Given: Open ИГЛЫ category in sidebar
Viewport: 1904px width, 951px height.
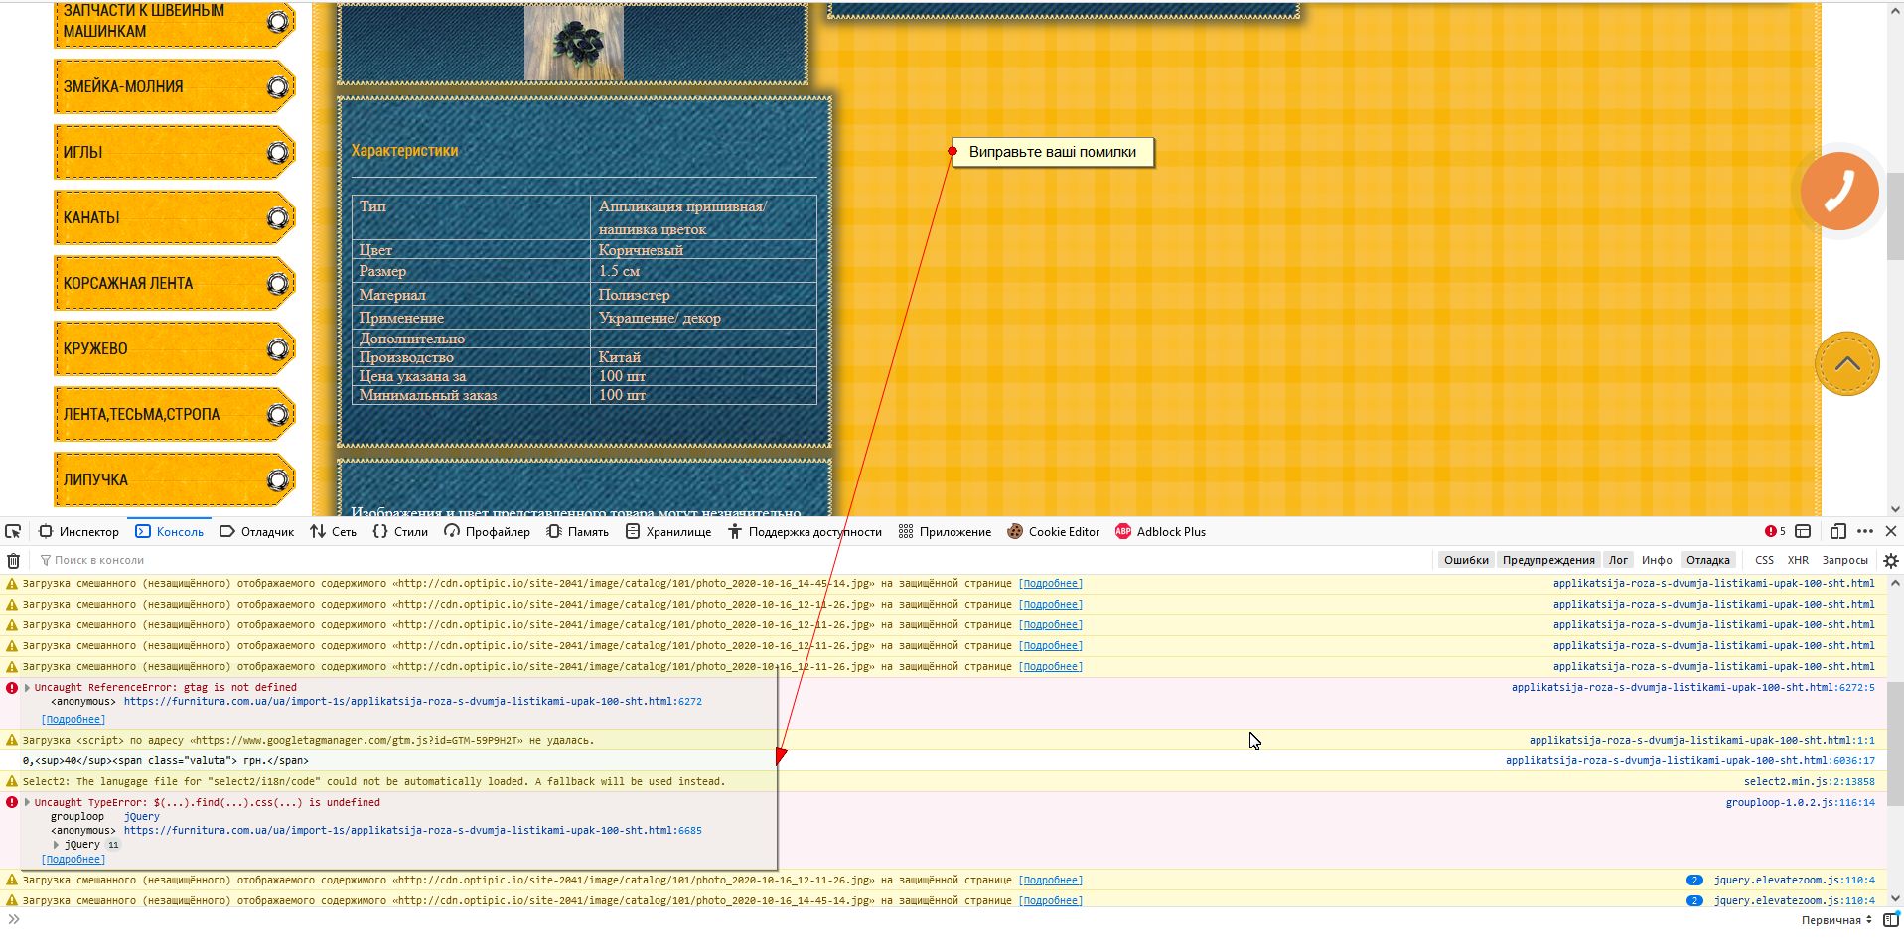Looking at the screenshot, I should point(175,152).
